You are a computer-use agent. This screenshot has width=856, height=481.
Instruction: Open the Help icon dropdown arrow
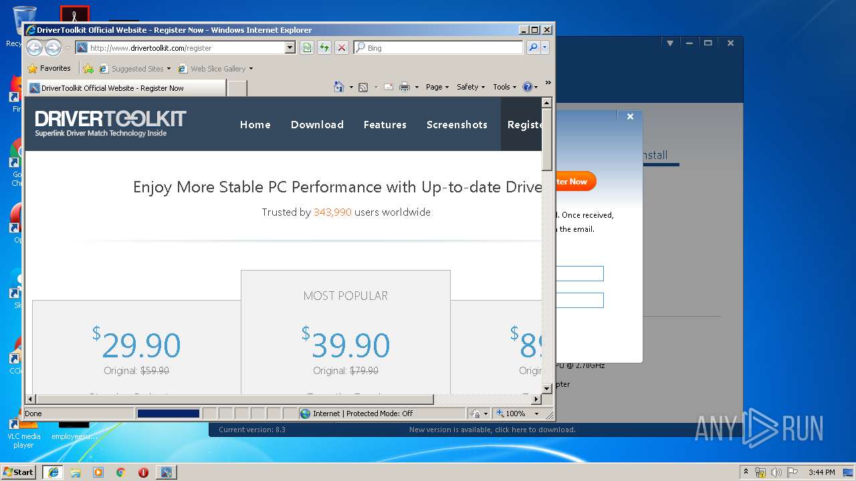[x=536, y=87]
